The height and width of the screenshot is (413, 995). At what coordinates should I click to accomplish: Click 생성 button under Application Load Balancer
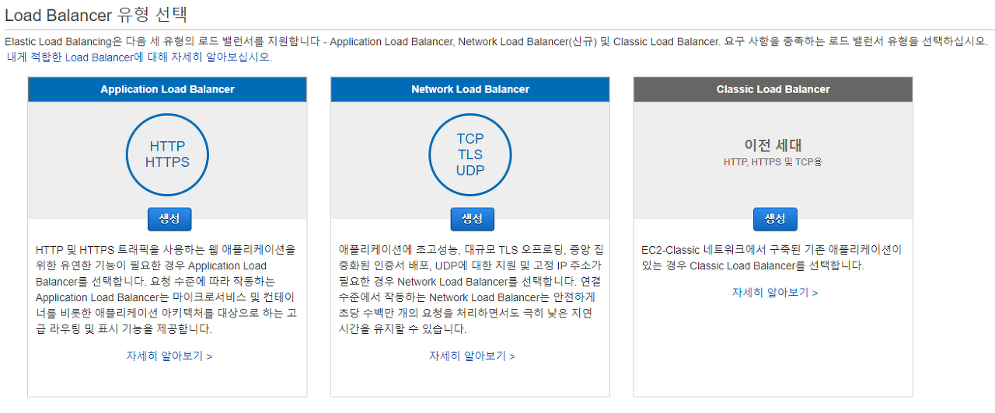[x=169, y=219]
